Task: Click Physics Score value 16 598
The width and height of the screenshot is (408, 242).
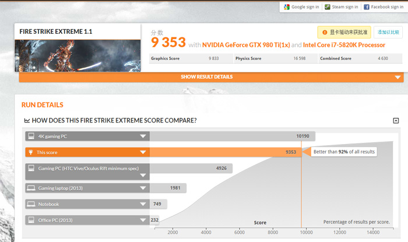Action: [x=300, y=58]
